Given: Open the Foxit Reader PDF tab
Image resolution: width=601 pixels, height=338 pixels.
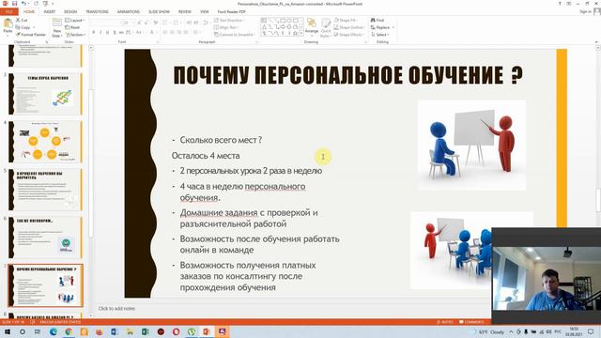Looking at the screenshot, I should pyautogui.click(x=232, y=11).
